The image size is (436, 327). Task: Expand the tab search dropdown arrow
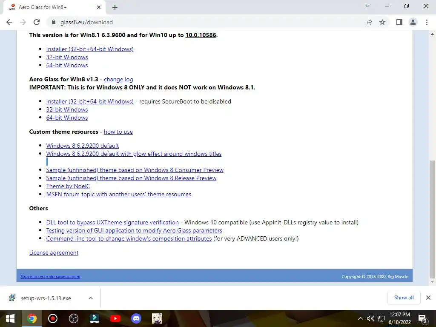pos(367,6)
